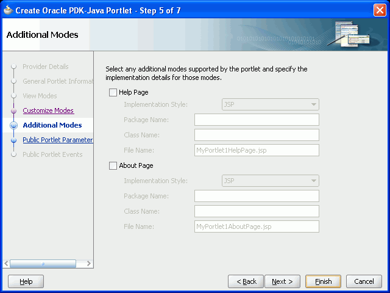
Task: Click the View Modes step
Action: (40, 96)
